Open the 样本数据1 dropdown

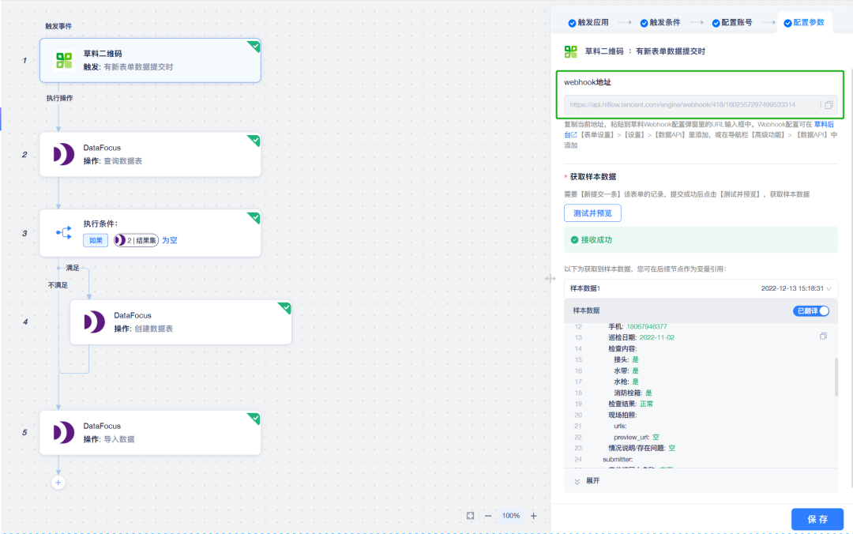point(701,288)
